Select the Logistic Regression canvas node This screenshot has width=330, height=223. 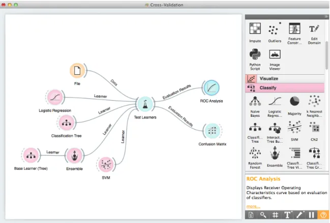[x=55, y=97]
